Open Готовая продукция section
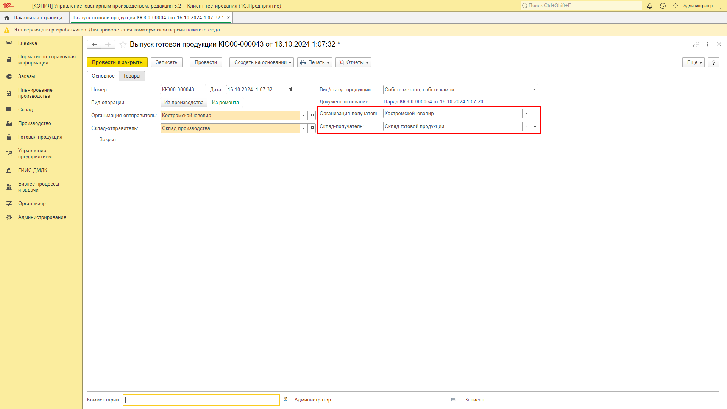The height and width of the screenshot is (409, 727). pyautogui.click(x=41, y=137)
